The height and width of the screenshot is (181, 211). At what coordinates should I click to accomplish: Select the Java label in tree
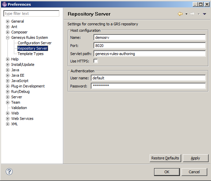pos(15,70)
